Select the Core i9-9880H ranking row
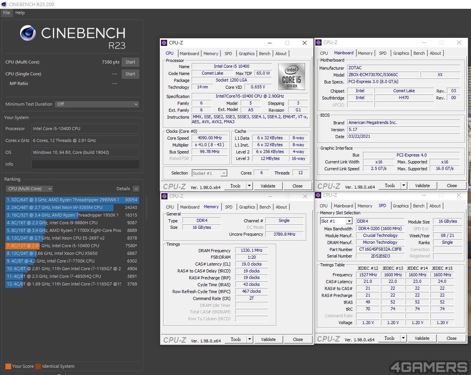This screenshot has height=375, width=471. (x=72, y=223)
